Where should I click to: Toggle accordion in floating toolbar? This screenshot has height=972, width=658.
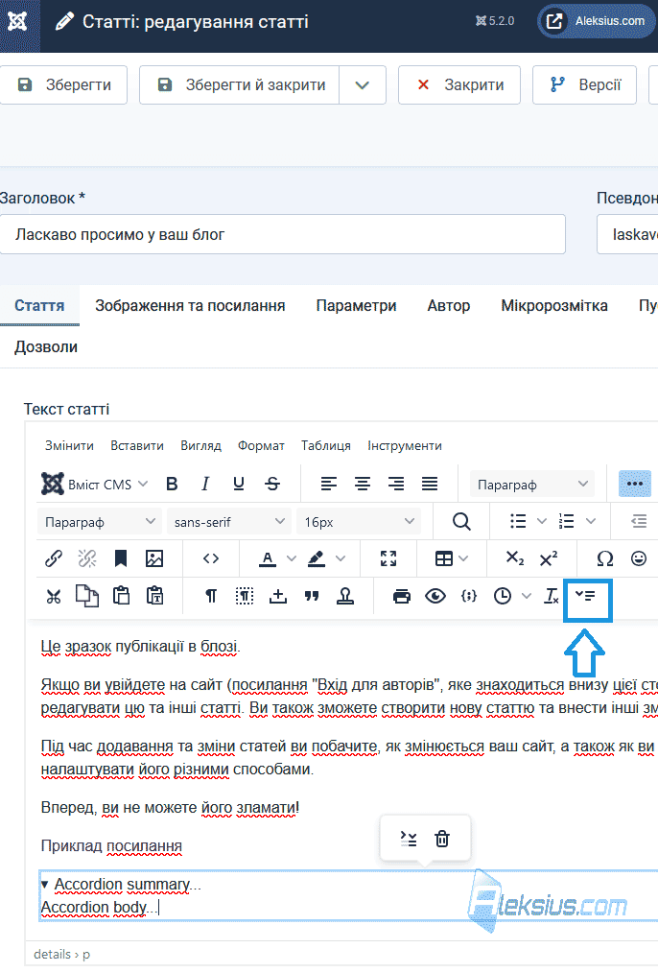tap(409, 839)
